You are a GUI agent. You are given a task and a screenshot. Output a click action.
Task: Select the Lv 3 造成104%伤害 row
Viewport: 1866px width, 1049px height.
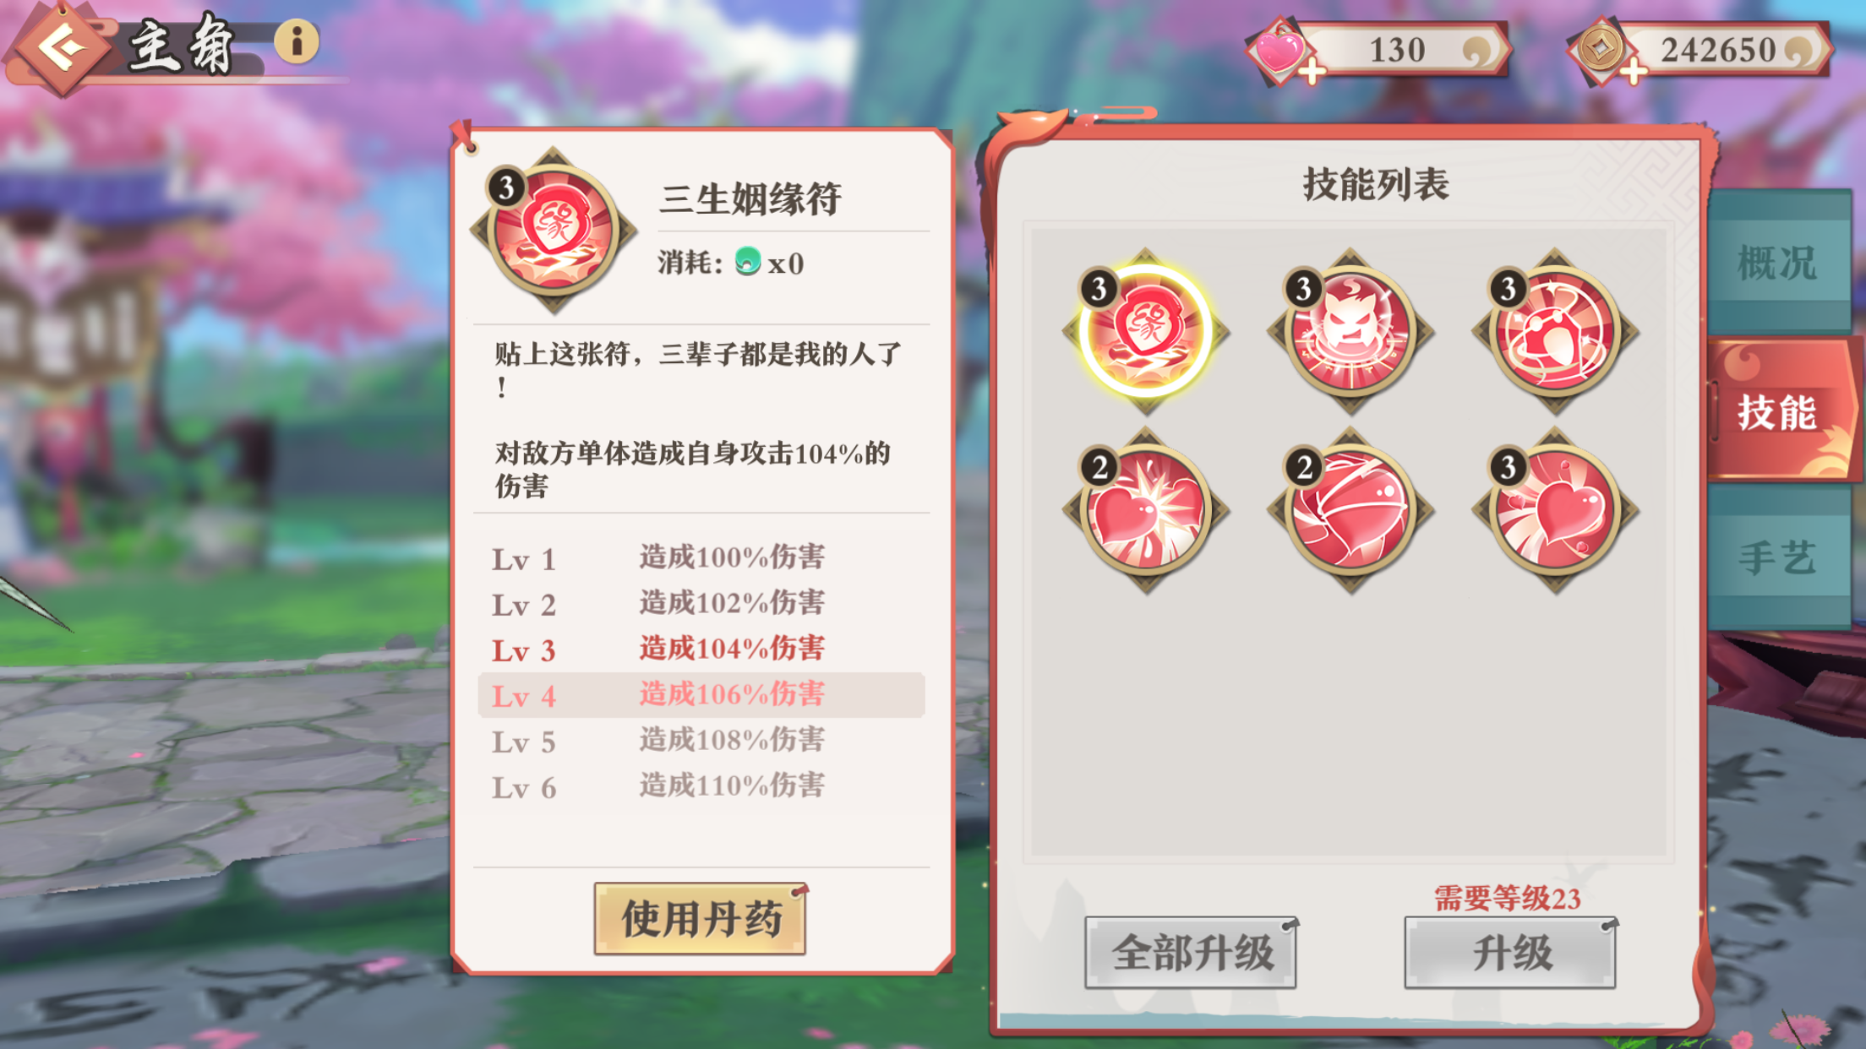coord(701,650)
